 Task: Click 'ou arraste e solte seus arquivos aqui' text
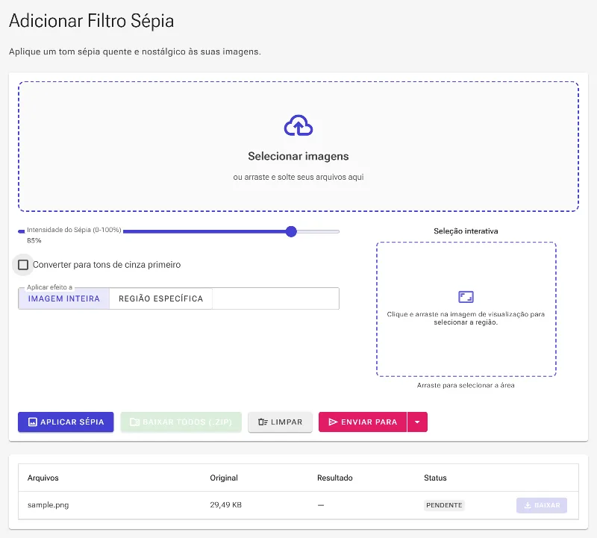point(298,177)
